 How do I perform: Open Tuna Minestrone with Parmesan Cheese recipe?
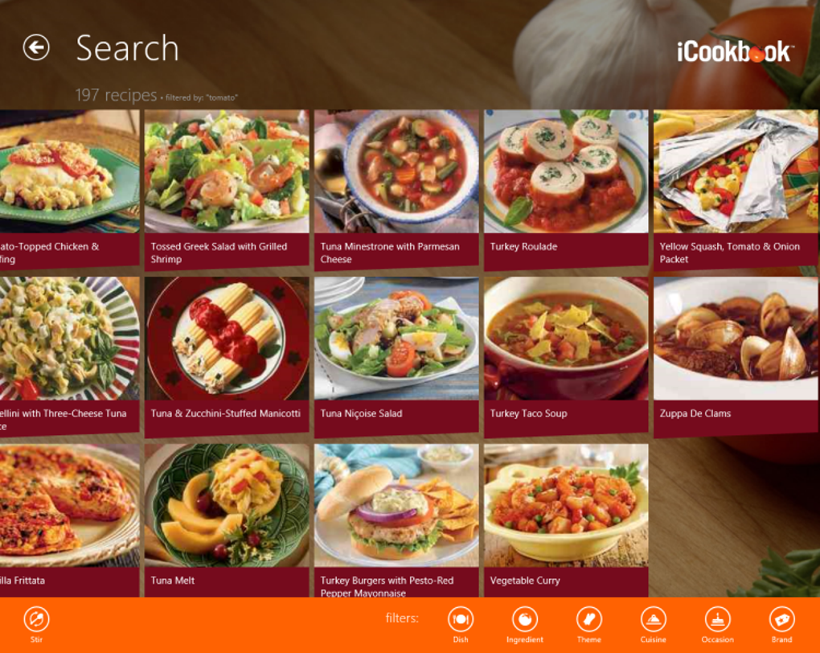coord(396,190)
